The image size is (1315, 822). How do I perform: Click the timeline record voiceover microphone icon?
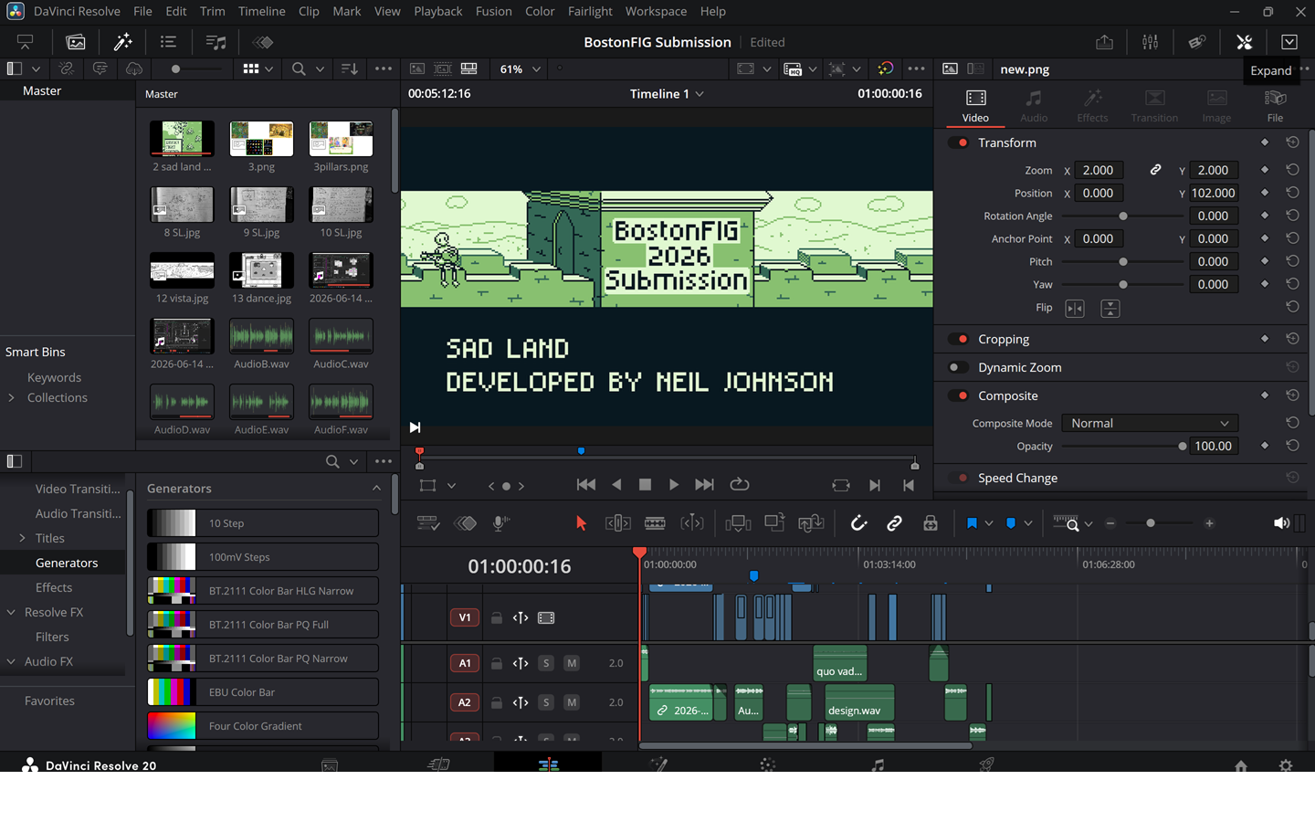point(500,523)
